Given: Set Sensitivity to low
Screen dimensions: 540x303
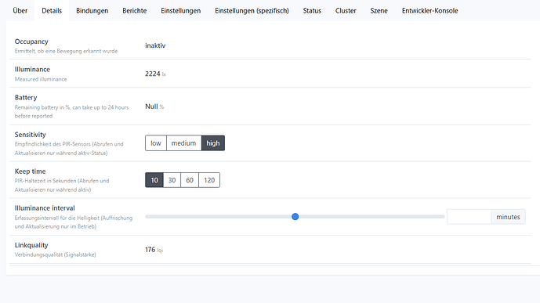Looking at the screenshot, I should coord(156,143).
